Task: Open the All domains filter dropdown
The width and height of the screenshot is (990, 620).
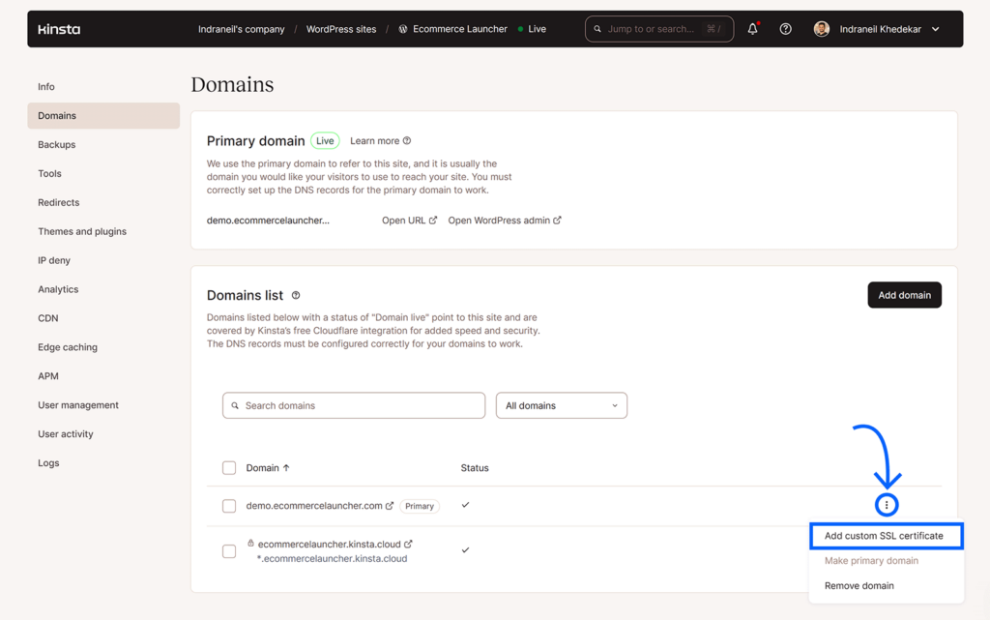Action: click(562, 405)
